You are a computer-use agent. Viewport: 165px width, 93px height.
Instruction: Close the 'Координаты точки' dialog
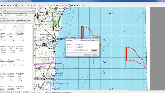(97, 37)
